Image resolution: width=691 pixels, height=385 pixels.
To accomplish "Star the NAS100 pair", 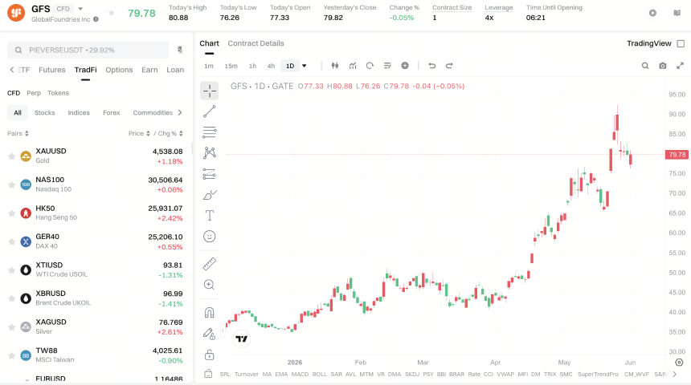I will coord(11,184).
